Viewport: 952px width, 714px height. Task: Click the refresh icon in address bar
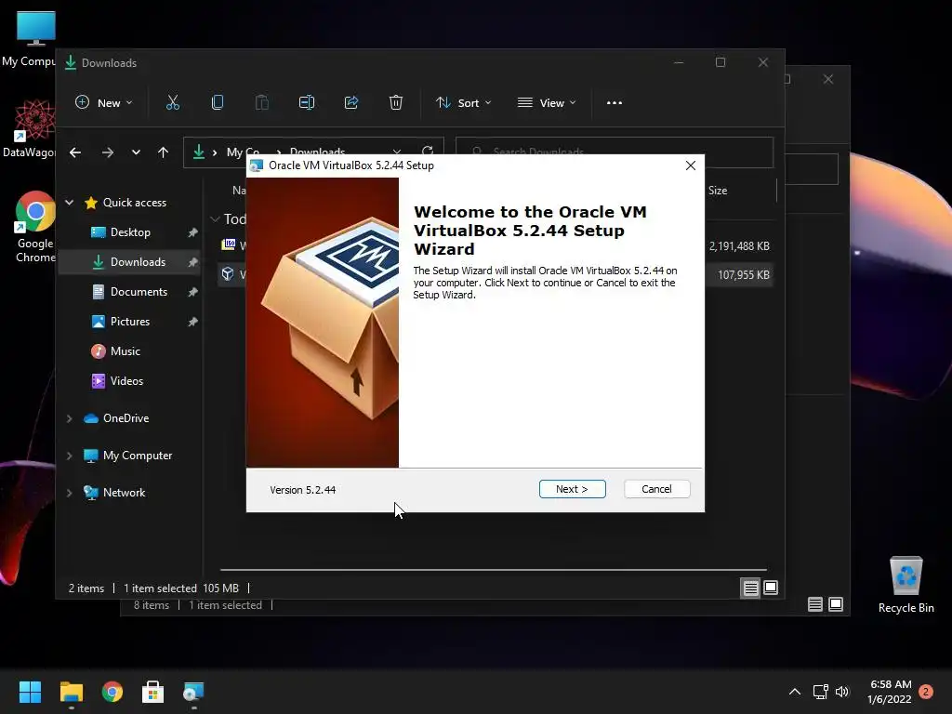point(428,150)
